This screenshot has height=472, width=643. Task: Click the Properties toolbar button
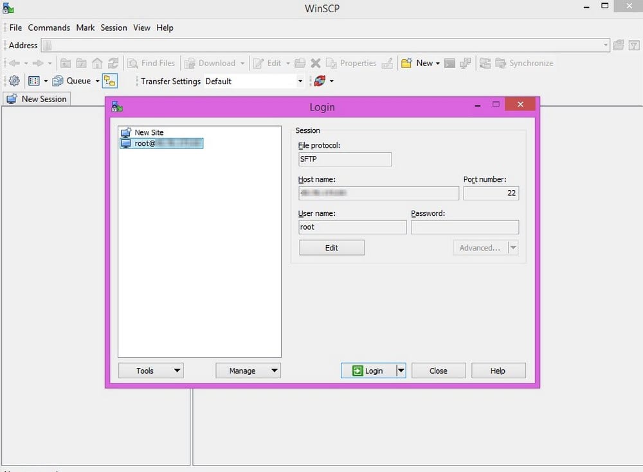[351, 63]
